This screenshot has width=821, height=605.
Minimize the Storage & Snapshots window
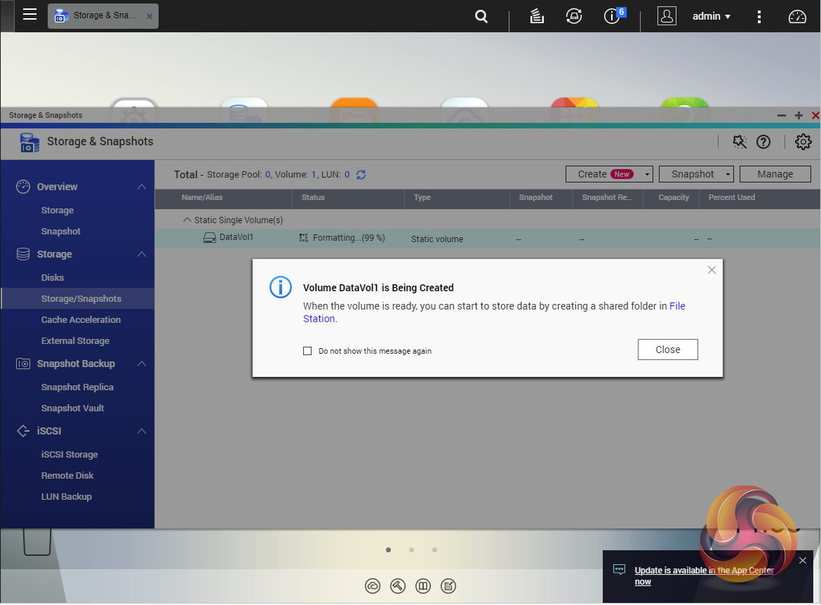pyautogui.click(x=781, y=115)
